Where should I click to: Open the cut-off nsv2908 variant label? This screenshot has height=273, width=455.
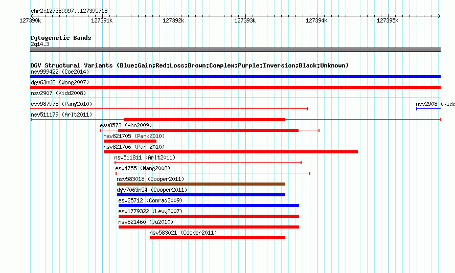435,104
